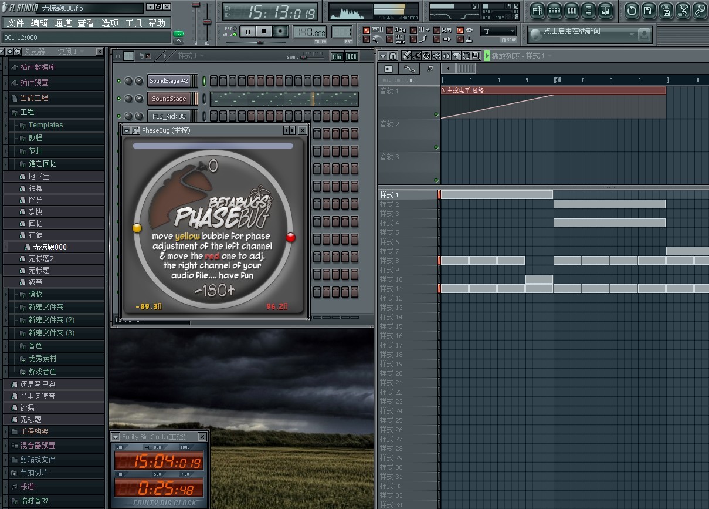
Task: Open the 工具 menu
Action: pos(134,23)
